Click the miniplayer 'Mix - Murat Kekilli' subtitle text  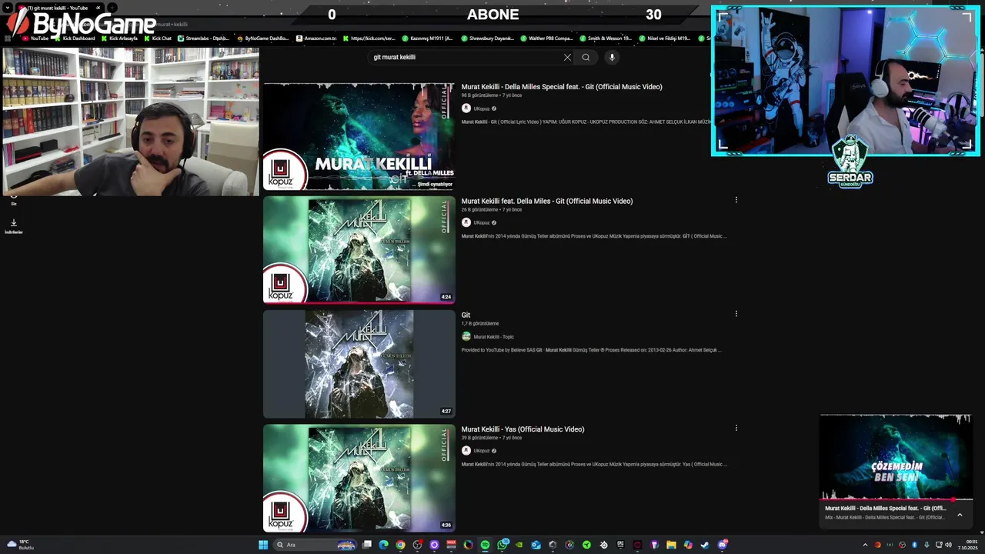885,517
